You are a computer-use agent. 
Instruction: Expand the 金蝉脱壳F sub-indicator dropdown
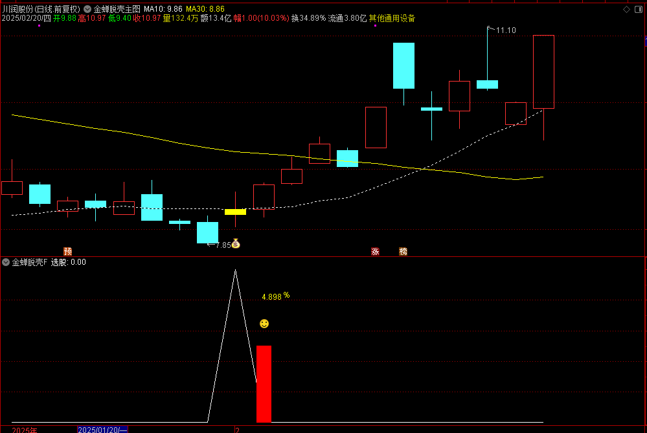pyautogui.click(x=6, y=262)
